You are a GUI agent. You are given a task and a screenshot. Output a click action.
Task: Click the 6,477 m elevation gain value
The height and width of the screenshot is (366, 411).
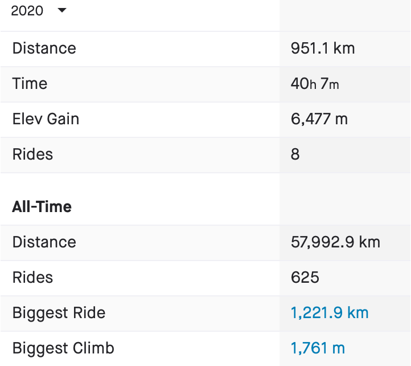point(319,119)
